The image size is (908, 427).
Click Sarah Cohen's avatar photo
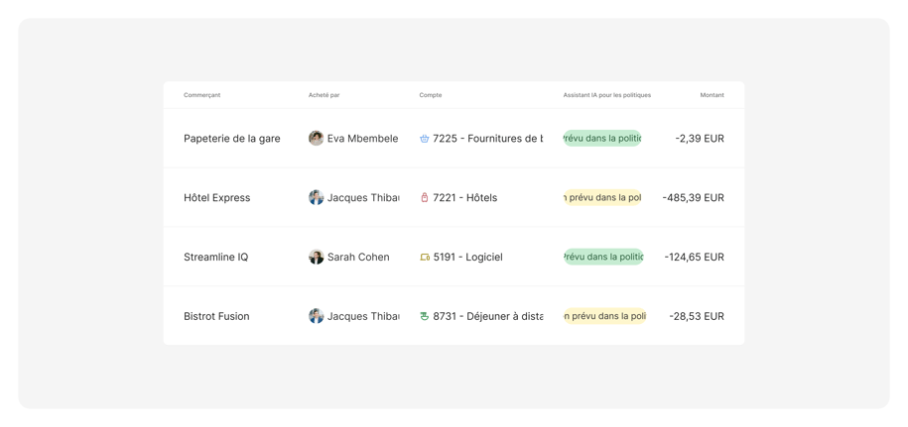317,258
